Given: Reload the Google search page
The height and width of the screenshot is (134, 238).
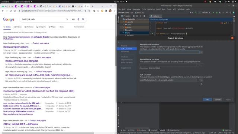Looking at the screenshot, I should tap(11, 11).
